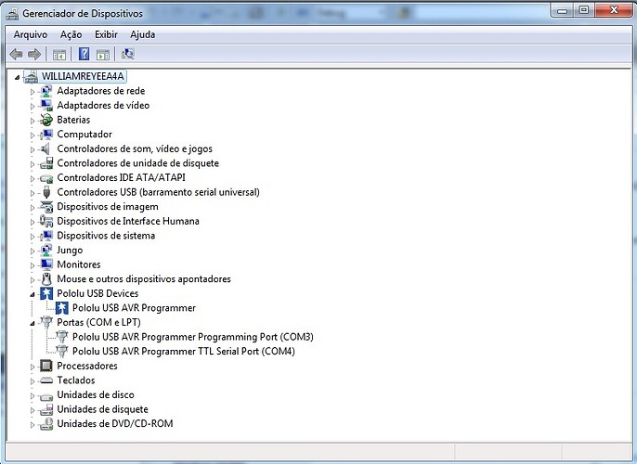Click the scan for hardware changes icon
This screenshot has width=637, height=464.
[127, 55]
